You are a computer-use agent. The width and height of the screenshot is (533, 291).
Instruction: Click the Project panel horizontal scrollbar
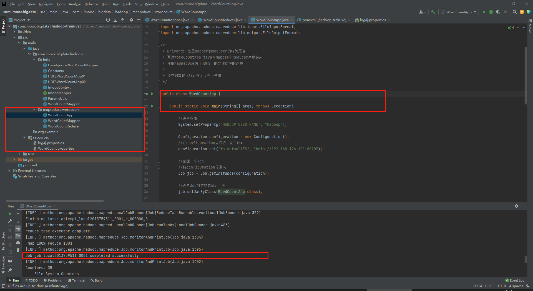[55, 200]
